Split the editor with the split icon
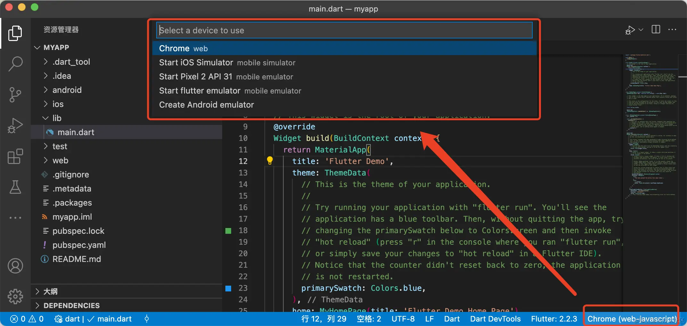The image size is (687, 326). 655,29
